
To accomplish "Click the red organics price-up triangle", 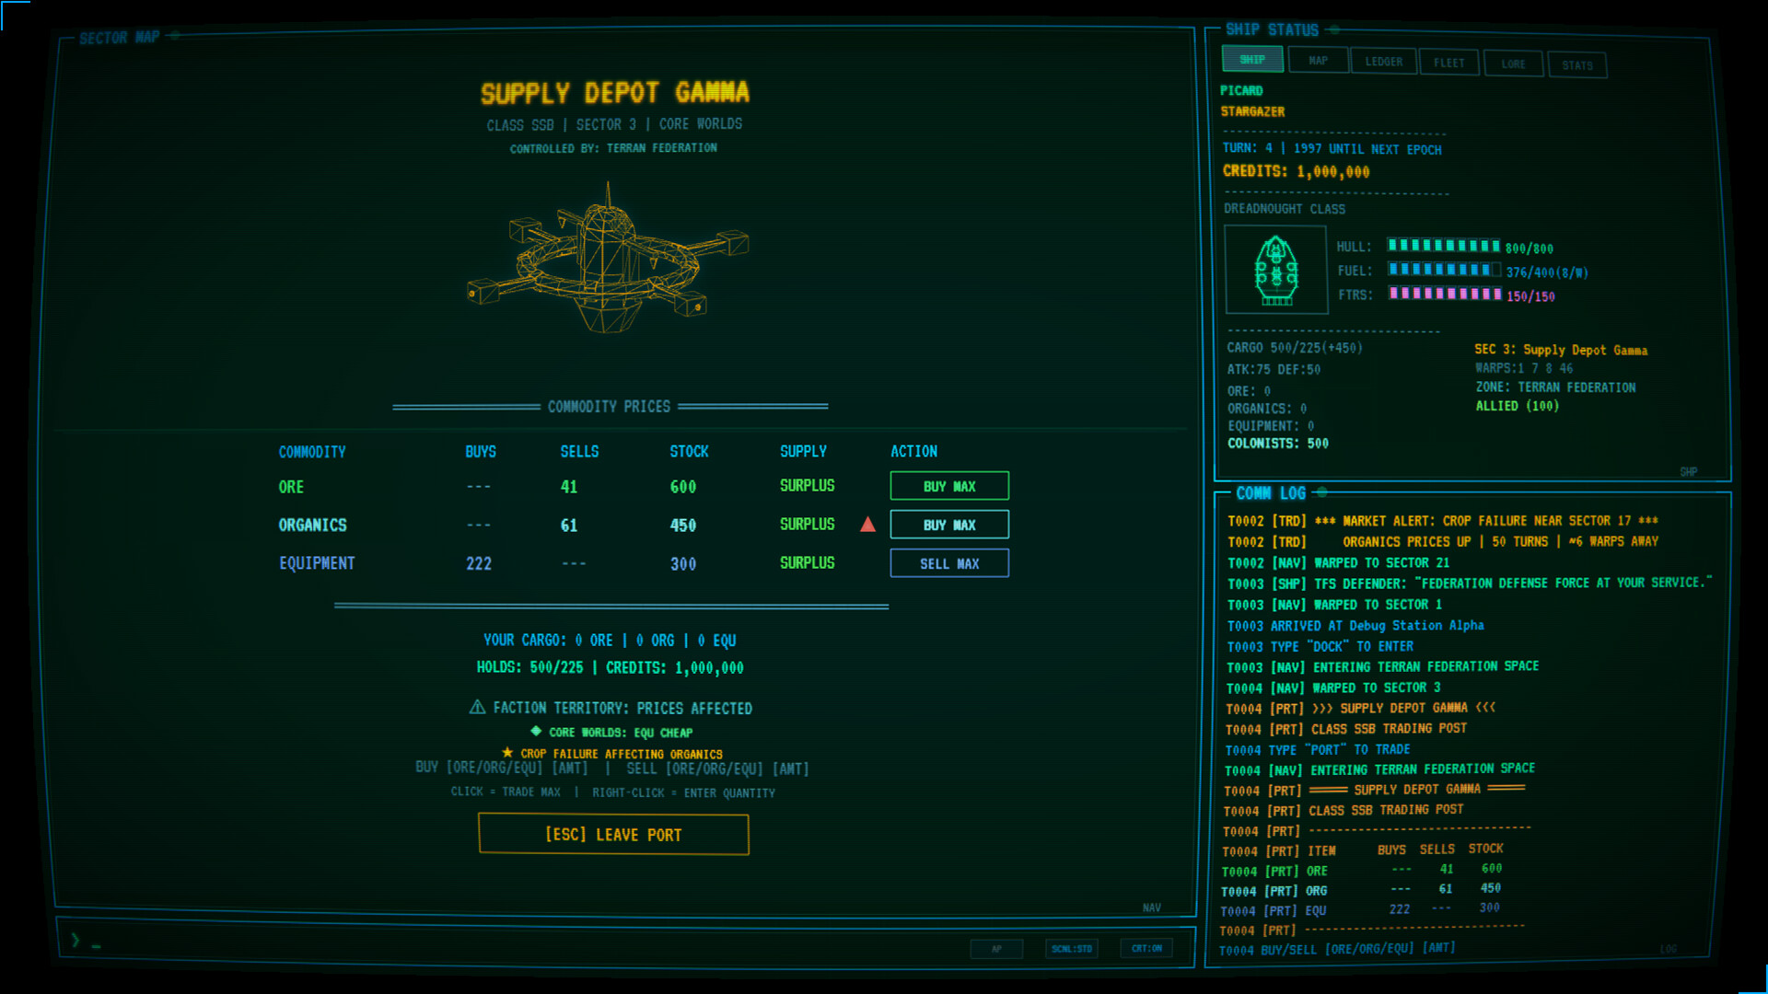I will pyautogui.click(x=867, y=525).
